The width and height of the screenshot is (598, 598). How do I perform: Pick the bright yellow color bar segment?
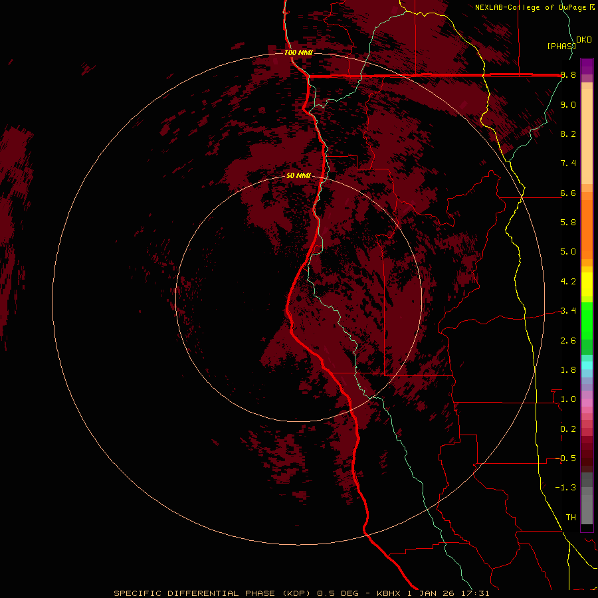(x=587, y=284)
